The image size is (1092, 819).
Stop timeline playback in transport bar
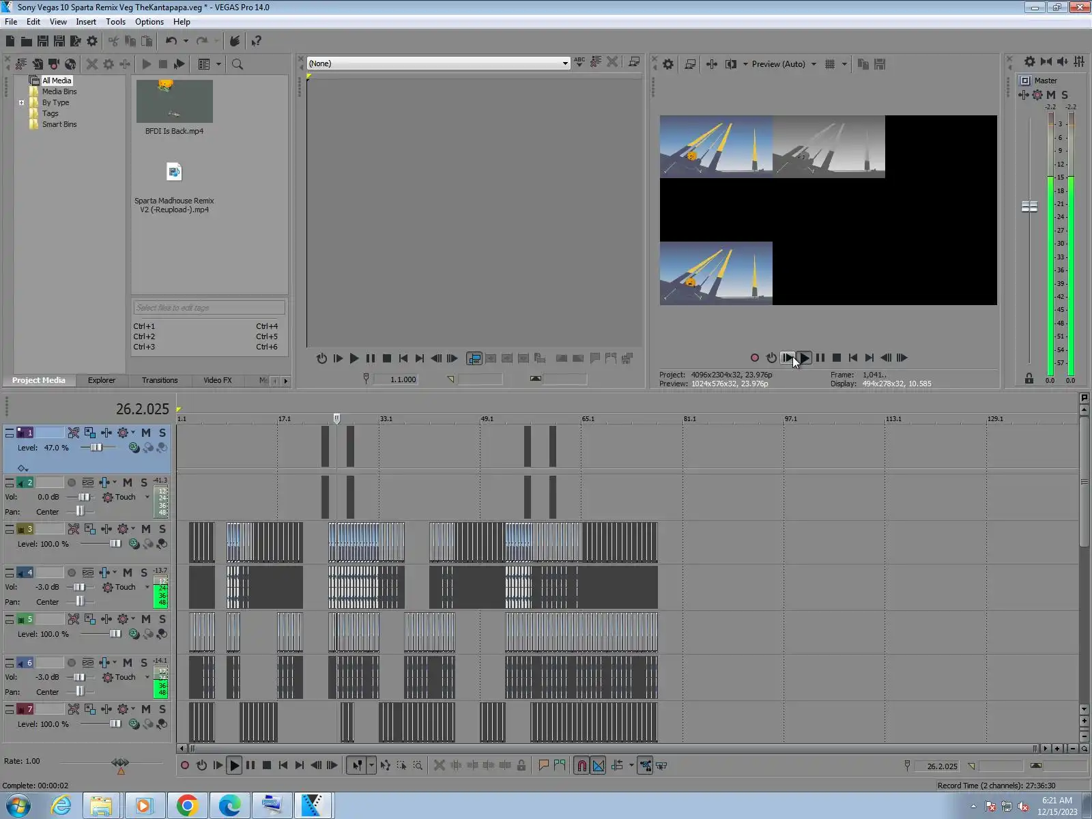[x=267, y=766]
